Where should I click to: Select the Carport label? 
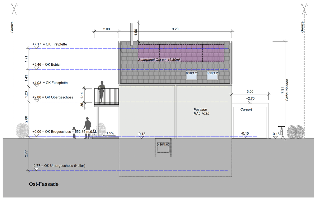(246, 110)
